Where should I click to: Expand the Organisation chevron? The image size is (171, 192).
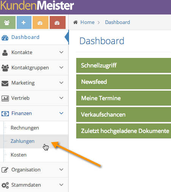pyautogui.click(x=61, y=170)
